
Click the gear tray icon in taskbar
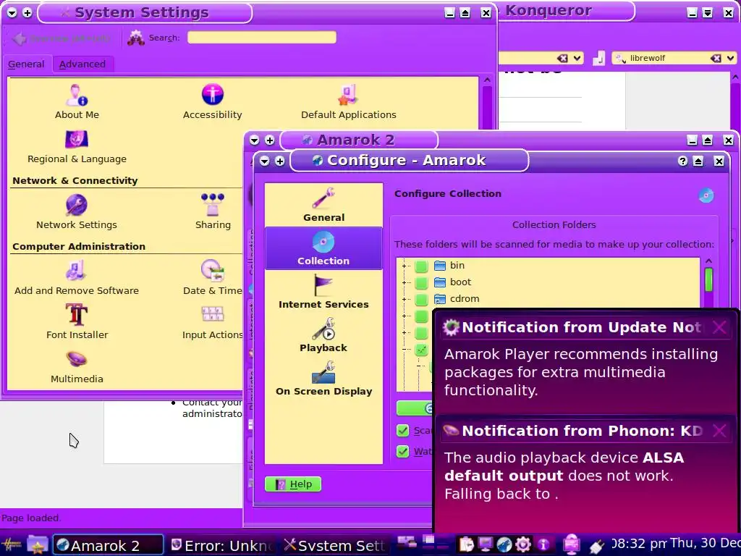pyautogui.click(x=523, y=544)
